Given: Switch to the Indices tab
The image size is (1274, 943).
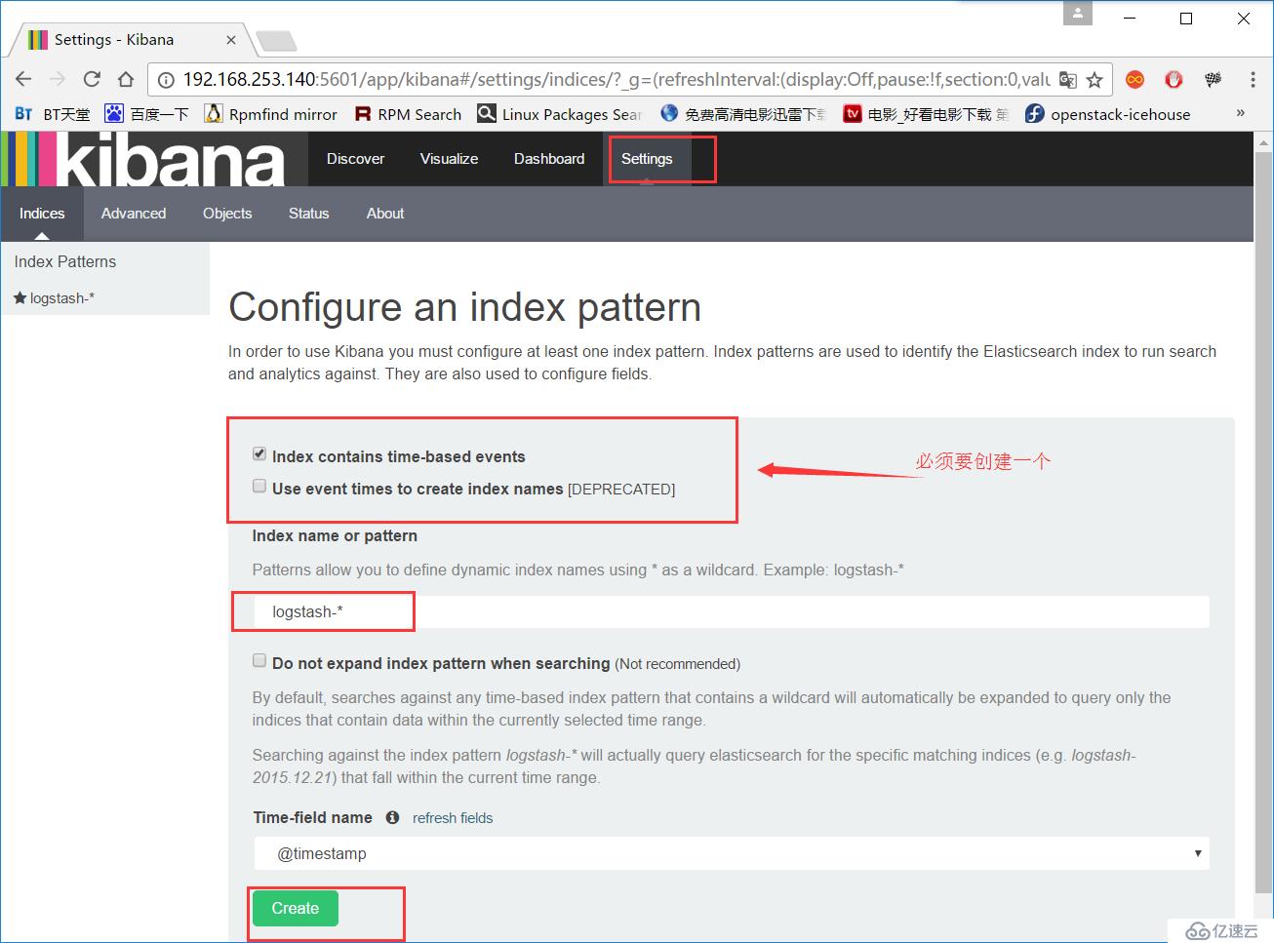Looking at the screenshot, I should (x=42, y=214).
